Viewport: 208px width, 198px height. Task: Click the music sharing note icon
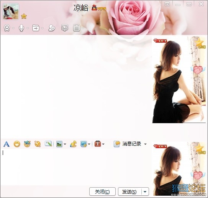pos(73,144)
